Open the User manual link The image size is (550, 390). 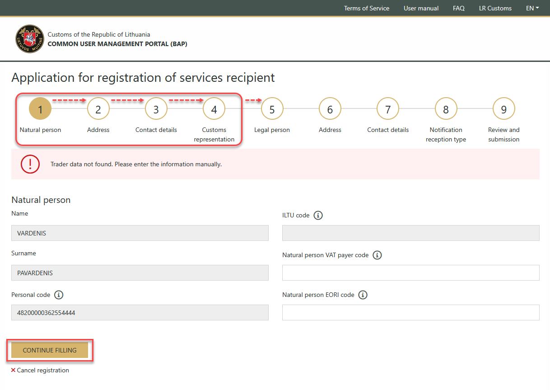pyautogui.click(x=421, y=8)
